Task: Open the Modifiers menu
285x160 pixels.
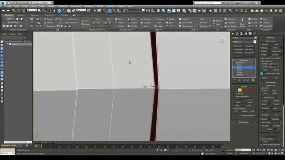Action: [51, 6]
